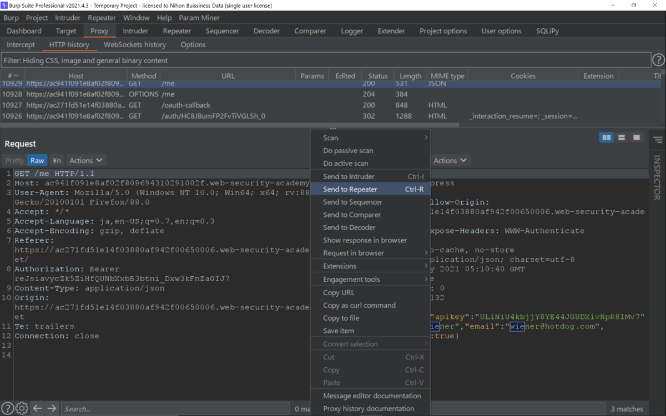Choose Send to Sequencer
Image resolution: width=666 pixels, height=416 pixels.
(370, 202)
